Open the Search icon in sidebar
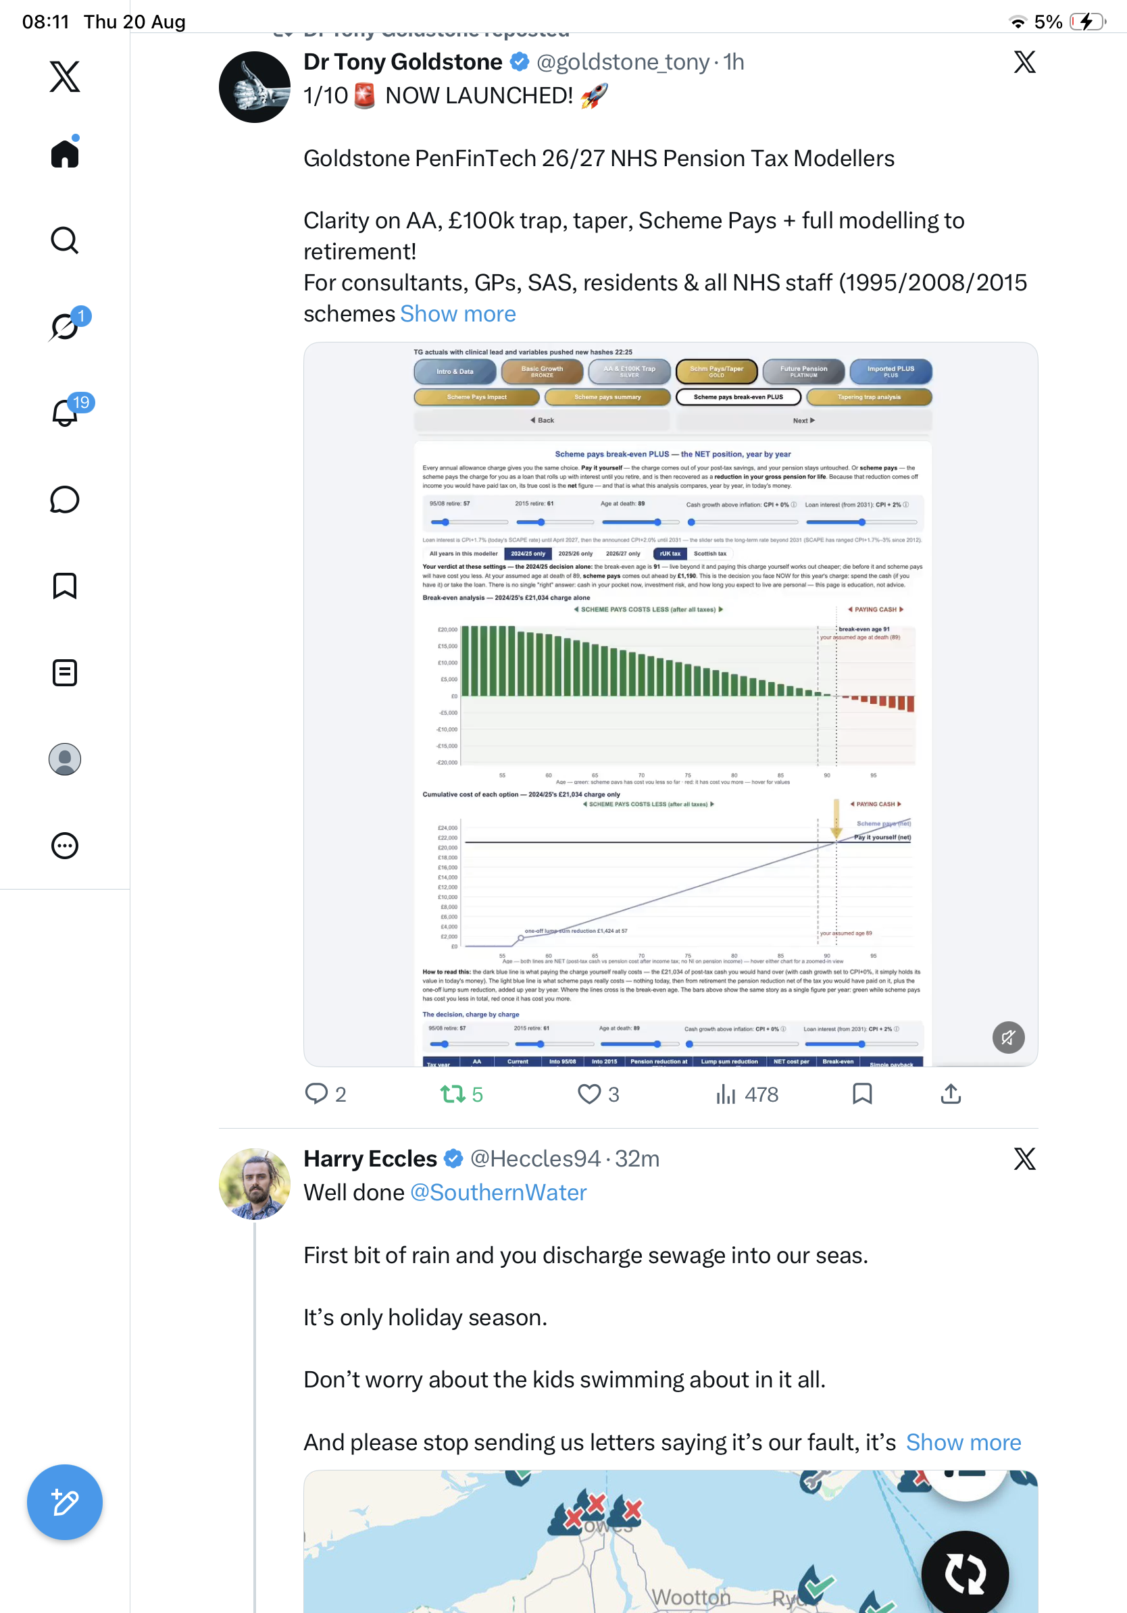Screen dimensions: 1127x1613 [x=65, y=240]
